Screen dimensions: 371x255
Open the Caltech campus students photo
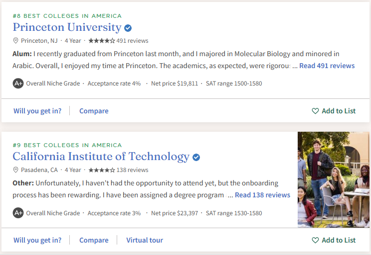tap(334, 179)
